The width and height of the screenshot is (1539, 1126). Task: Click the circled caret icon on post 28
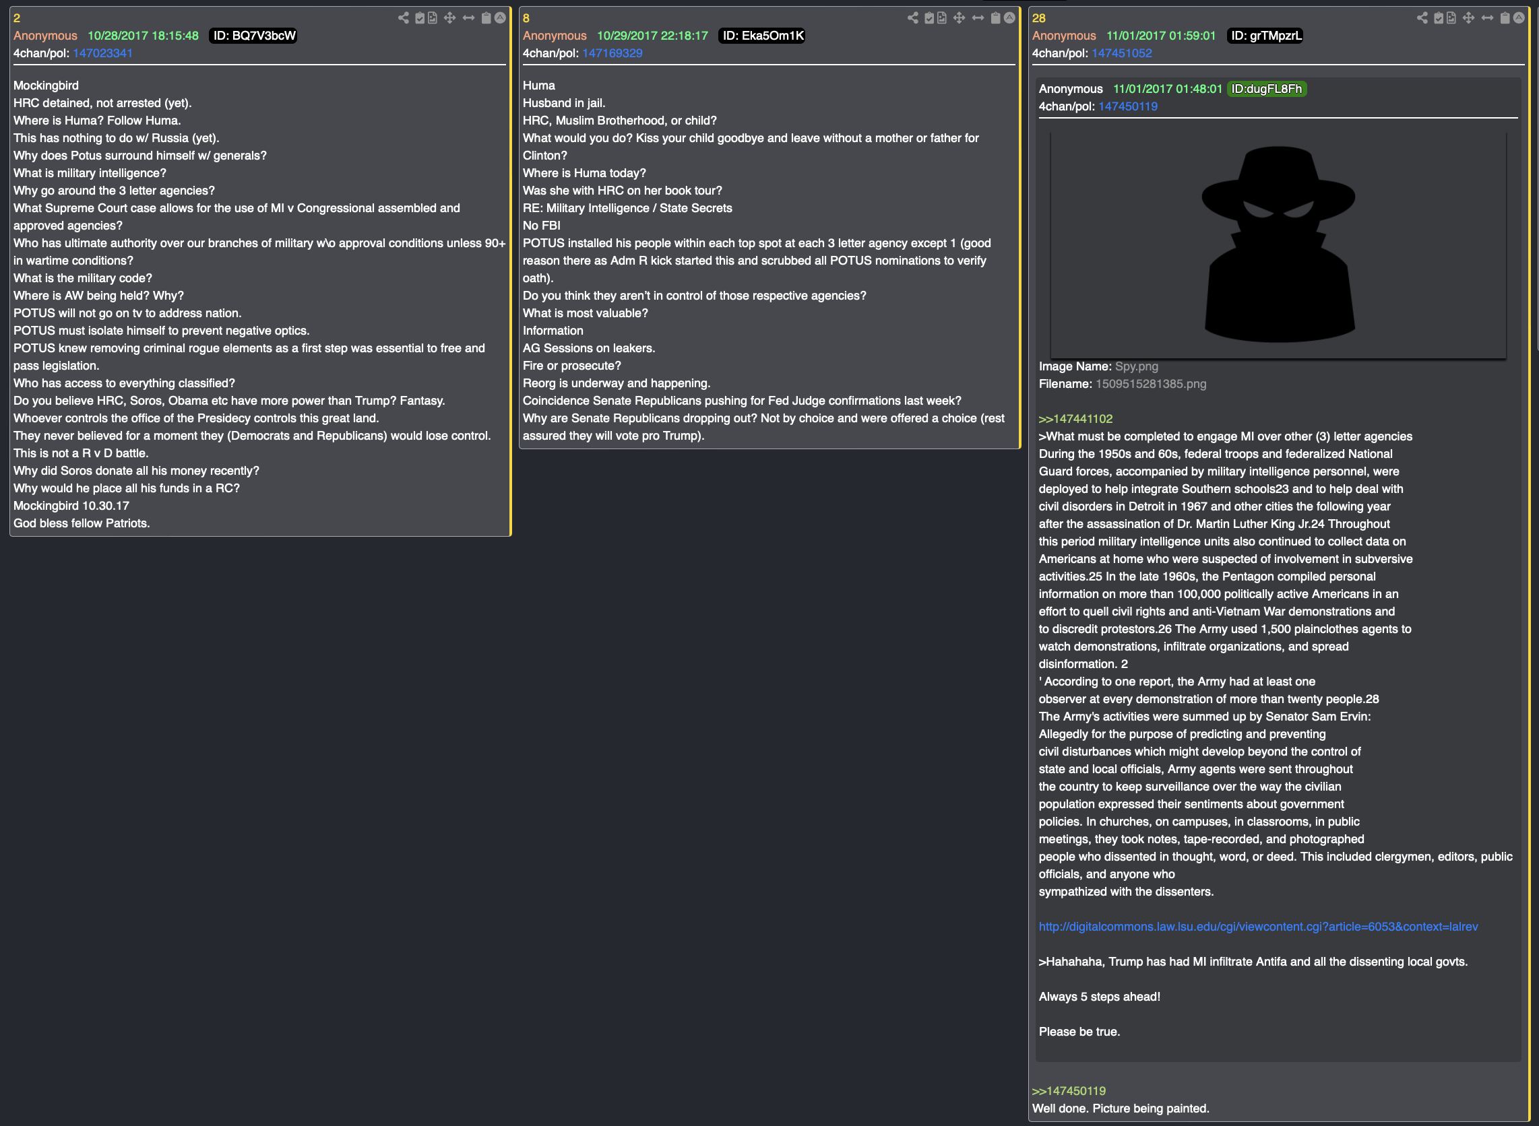point(1519,18)
